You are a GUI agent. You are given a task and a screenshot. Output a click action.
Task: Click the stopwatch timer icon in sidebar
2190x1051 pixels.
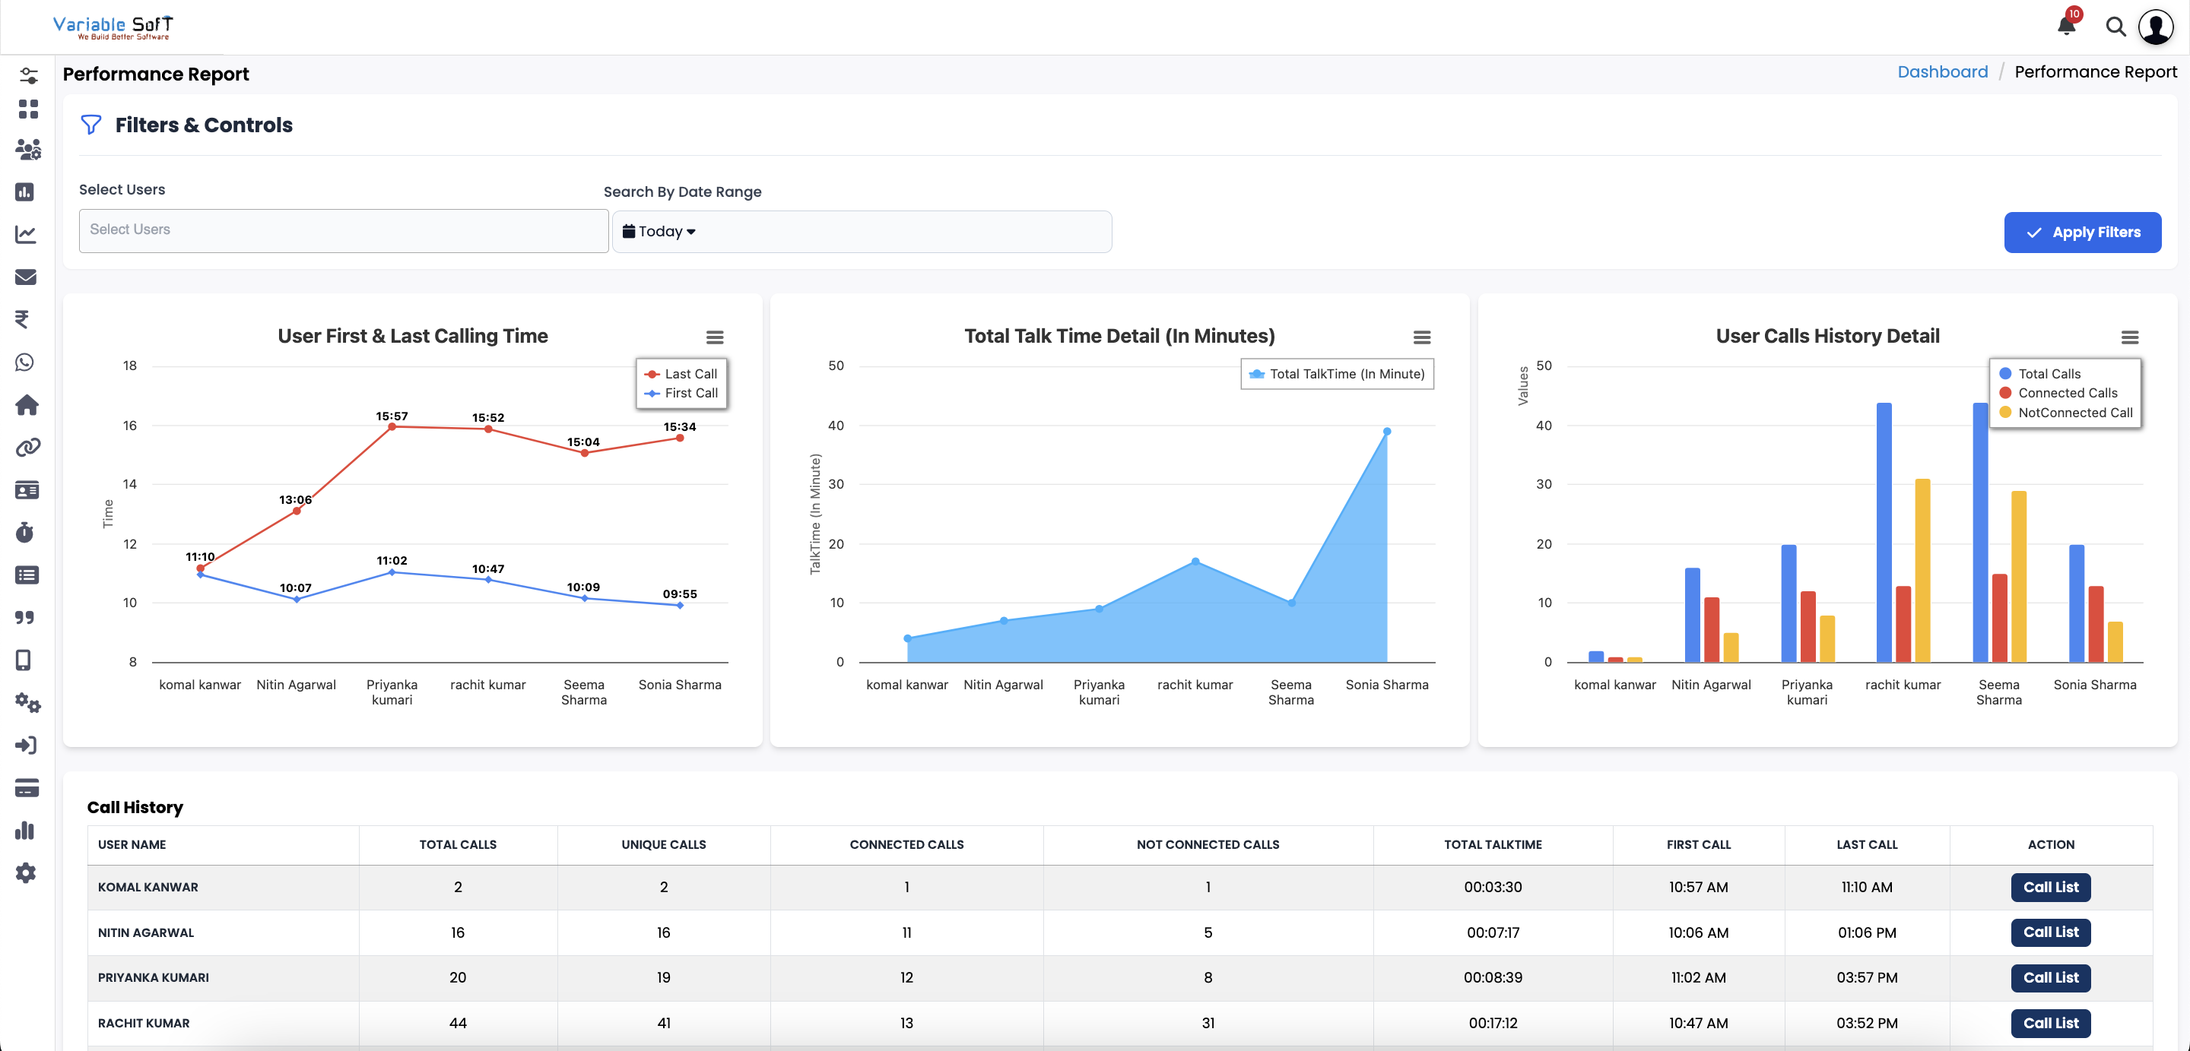tap(27, 533)
